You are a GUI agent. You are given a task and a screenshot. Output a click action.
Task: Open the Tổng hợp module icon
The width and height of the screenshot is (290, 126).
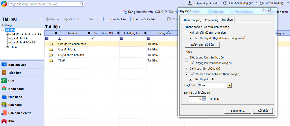[4, 73]
